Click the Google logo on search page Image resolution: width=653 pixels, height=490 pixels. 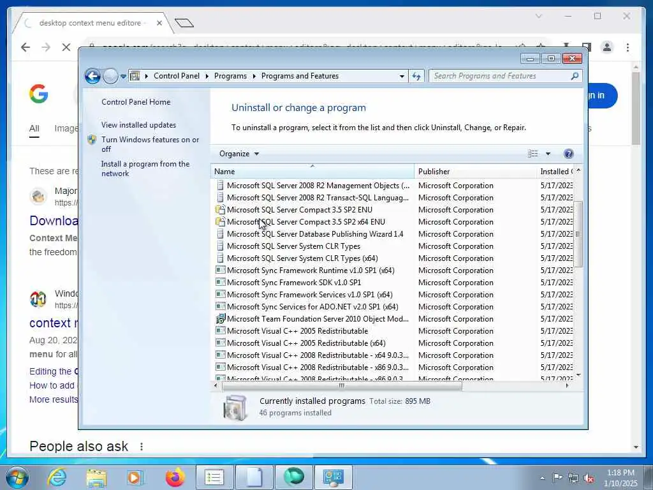[39, 94]
